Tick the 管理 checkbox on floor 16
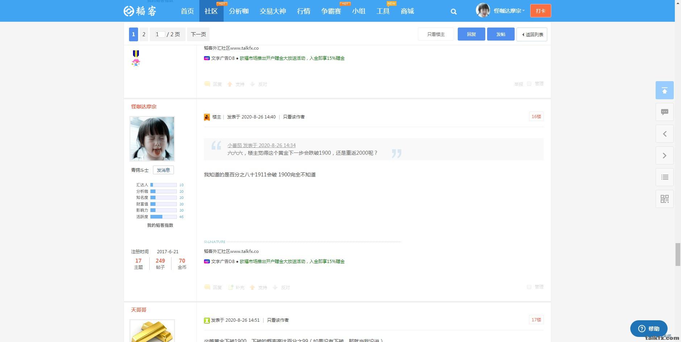681x342 pixels. pos(529,287)
